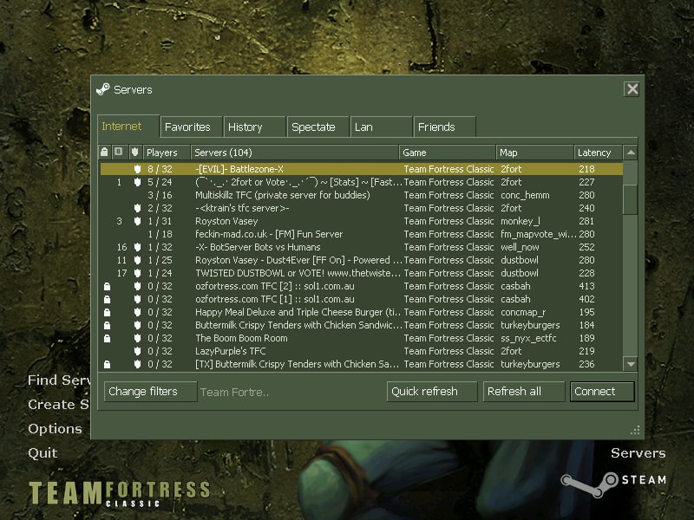This screenshot has width=694, height=520.
Task: Click lock icon on Happy Meal Deluxe row
Action: [107, 313]
